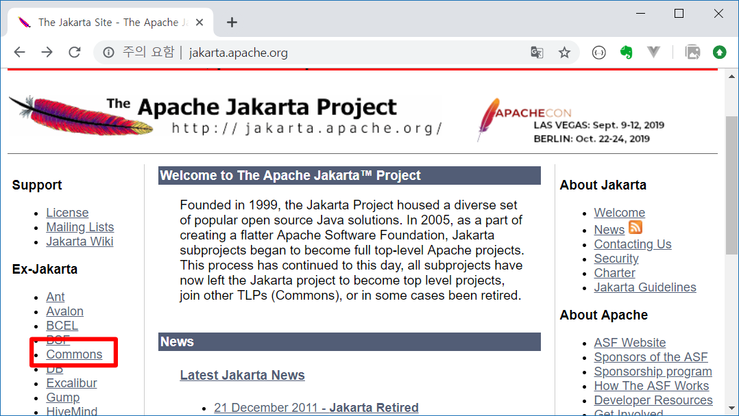Click the green update arrow icon
Image resolution: width=739 pixels, height=416 pixels.
coord(719,52)
